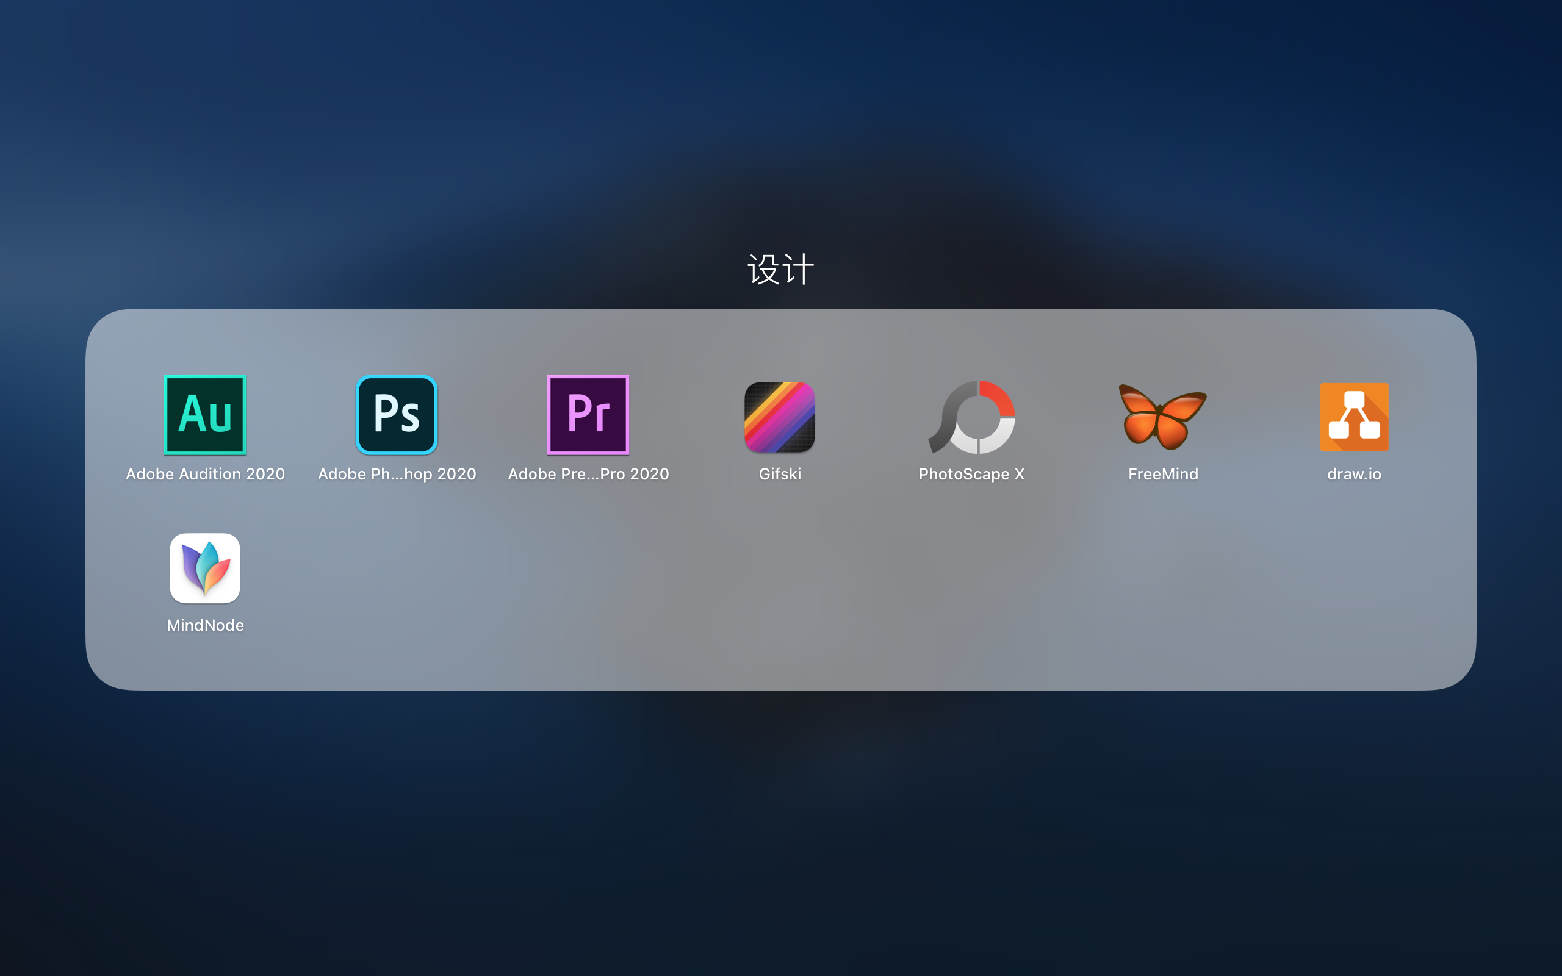
Task: Click the folder title "设计"
Action: (780, 269)
